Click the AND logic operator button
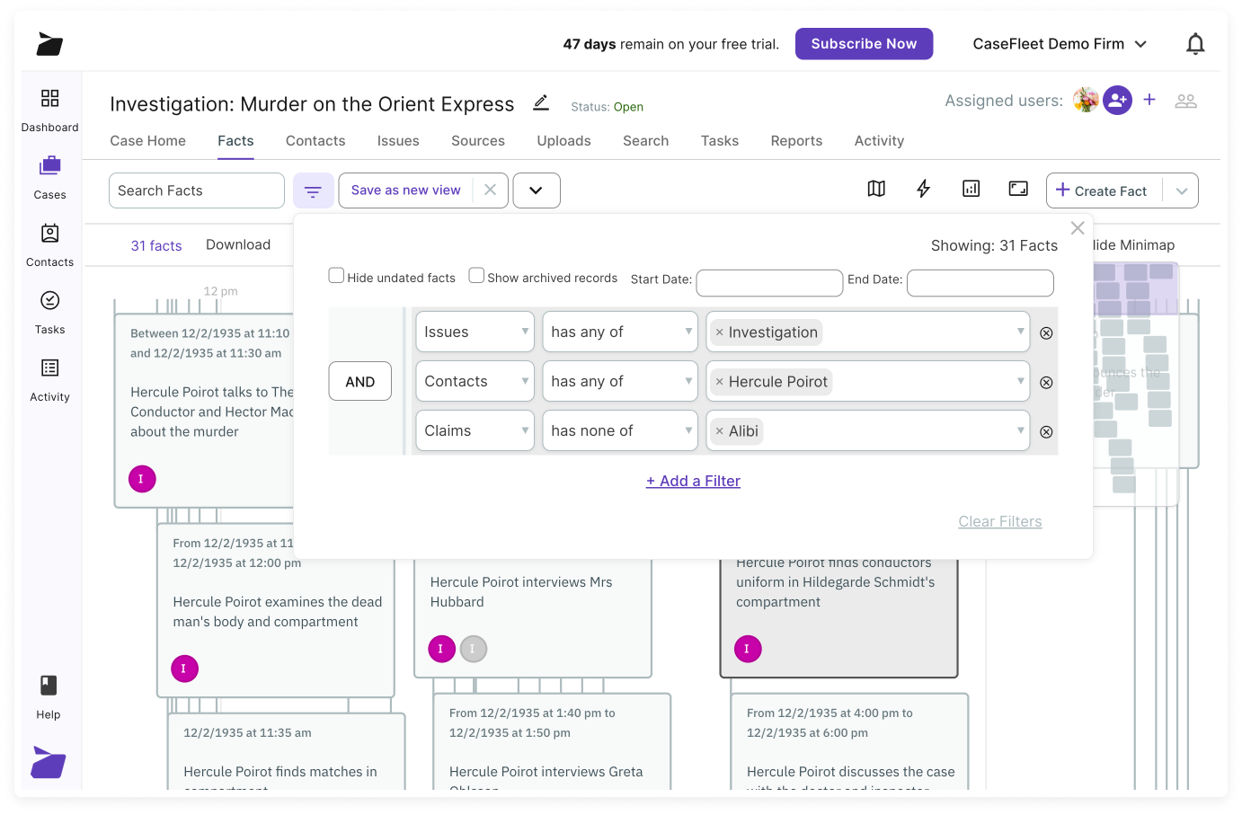The width and height of the screenshot is (1242, 815). (359, 381)
